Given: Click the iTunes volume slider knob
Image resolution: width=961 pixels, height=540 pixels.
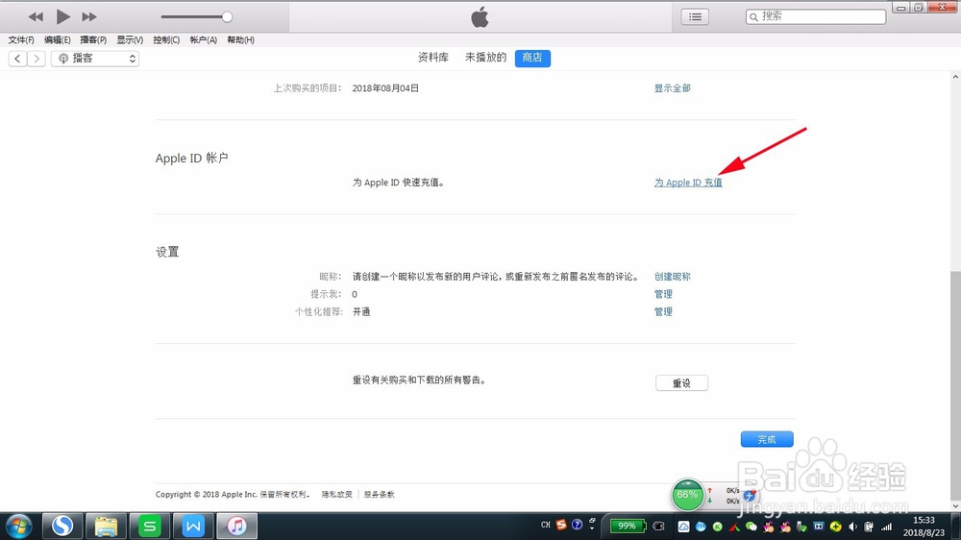Looking at the screenshot, I should (x=227, y=17).
